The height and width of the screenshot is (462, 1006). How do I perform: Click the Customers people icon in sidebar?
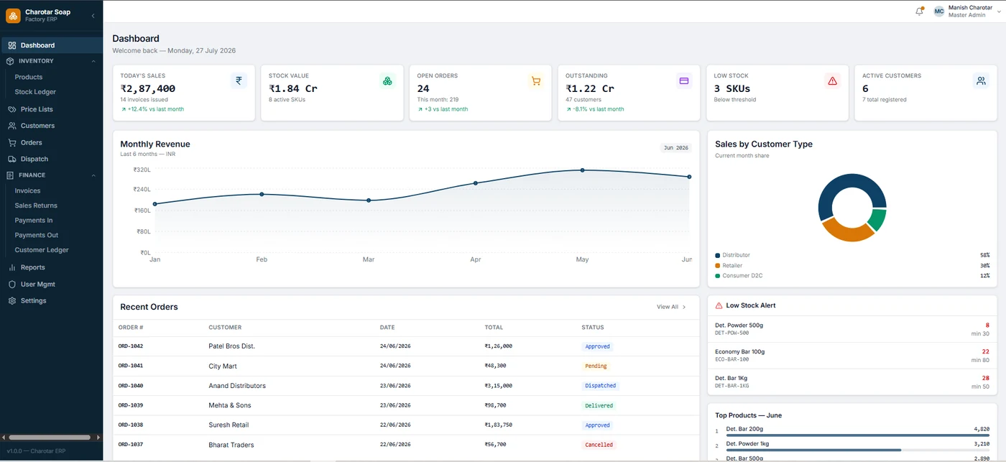[12, 126]
